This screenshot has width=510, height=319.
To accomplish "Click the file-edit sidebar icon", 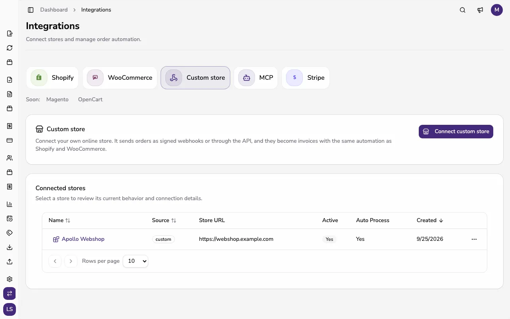I will tap(10, 33).
